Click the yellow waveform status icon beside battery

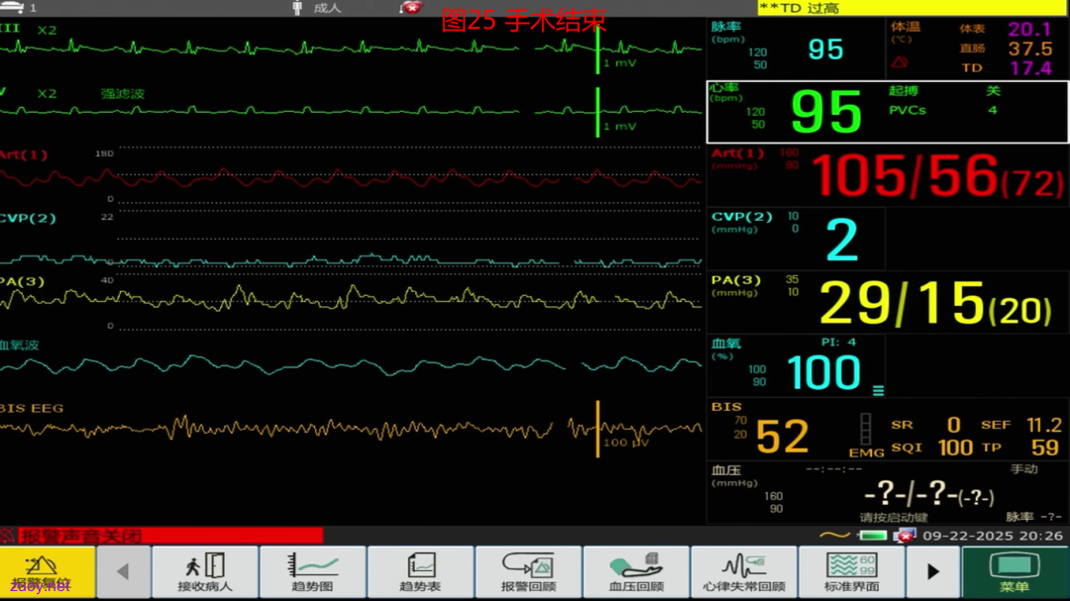tap(834, 536)
